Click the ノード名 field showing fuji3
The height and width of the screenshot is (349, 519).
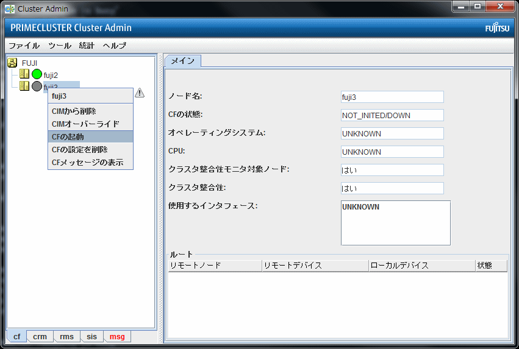[x=392, y=97]
